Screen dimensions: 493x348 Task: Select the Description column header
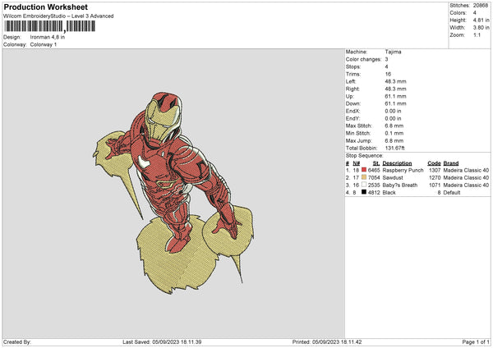click(x=398, y=163)
